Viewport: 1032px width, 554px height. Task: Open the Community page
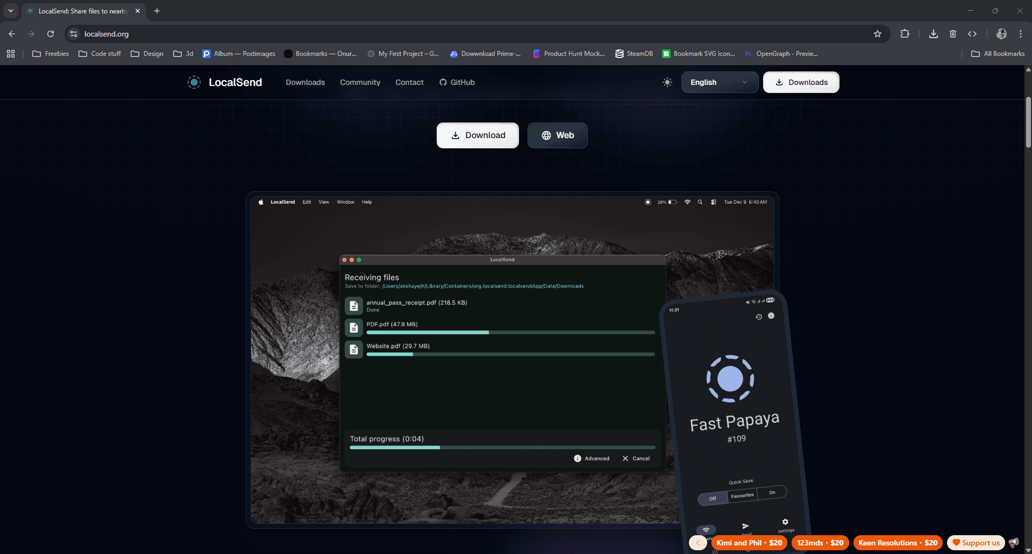360,82
